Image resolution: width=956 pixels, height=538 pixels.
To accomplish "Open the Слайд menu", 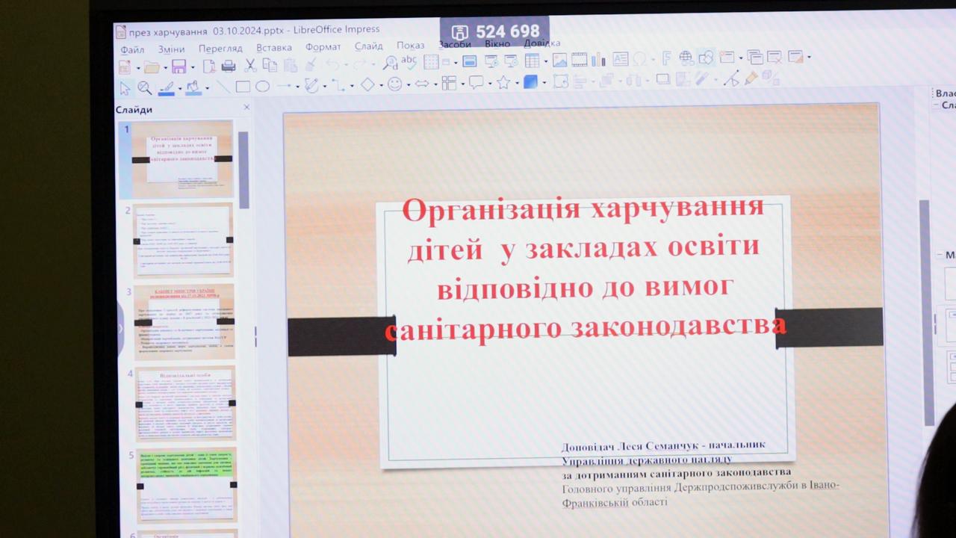I will (368, 46).
